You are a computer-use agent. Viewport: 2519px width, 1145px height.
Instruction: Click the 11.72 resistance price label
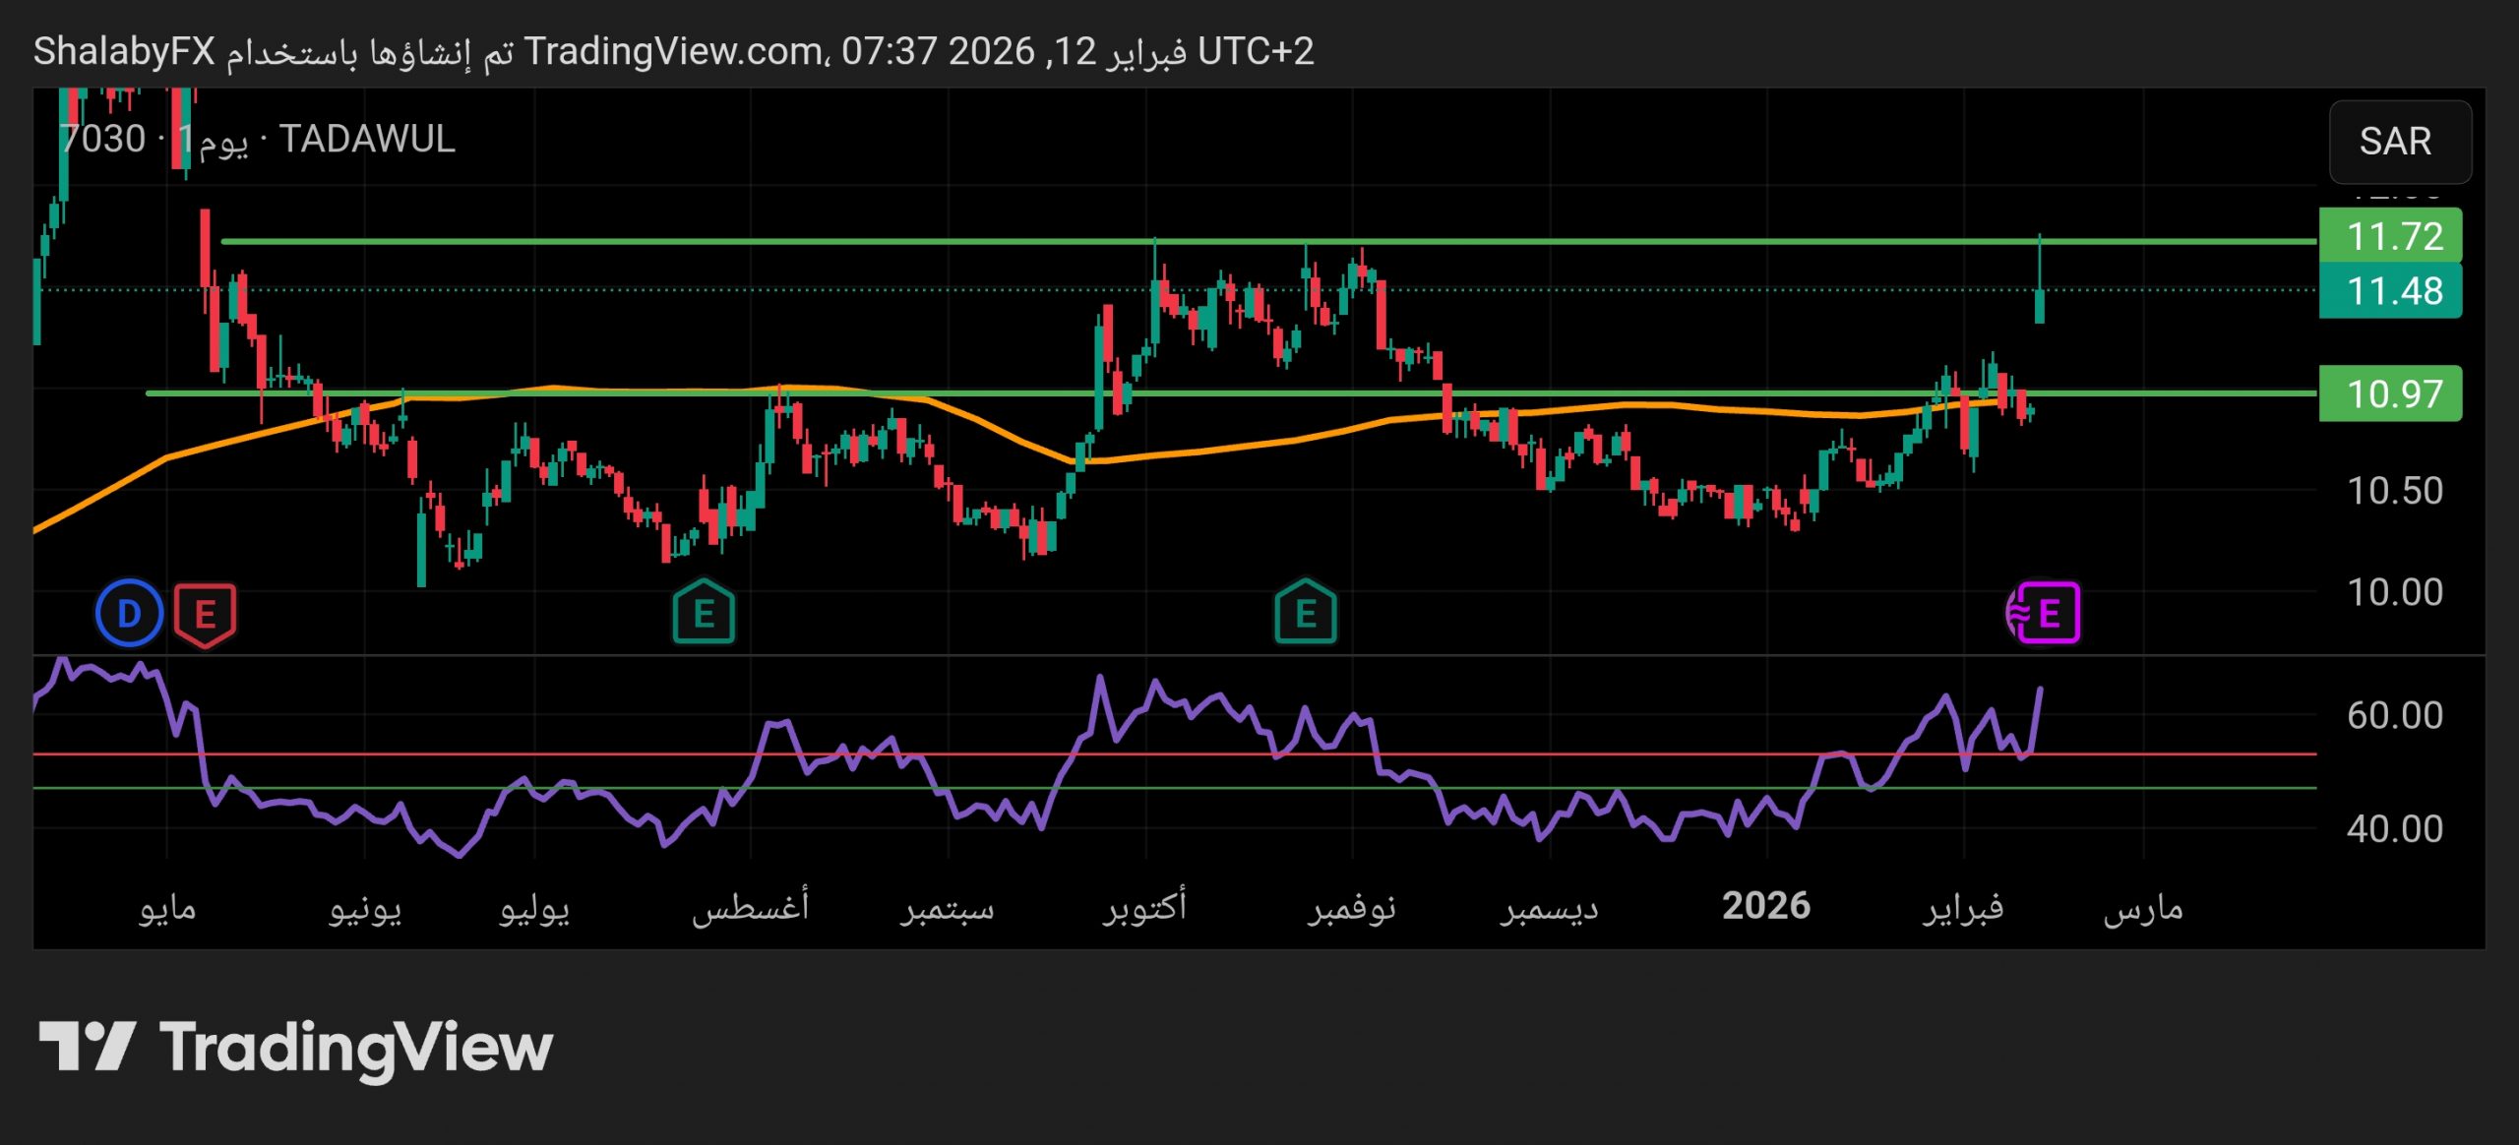pos(2389,236)
